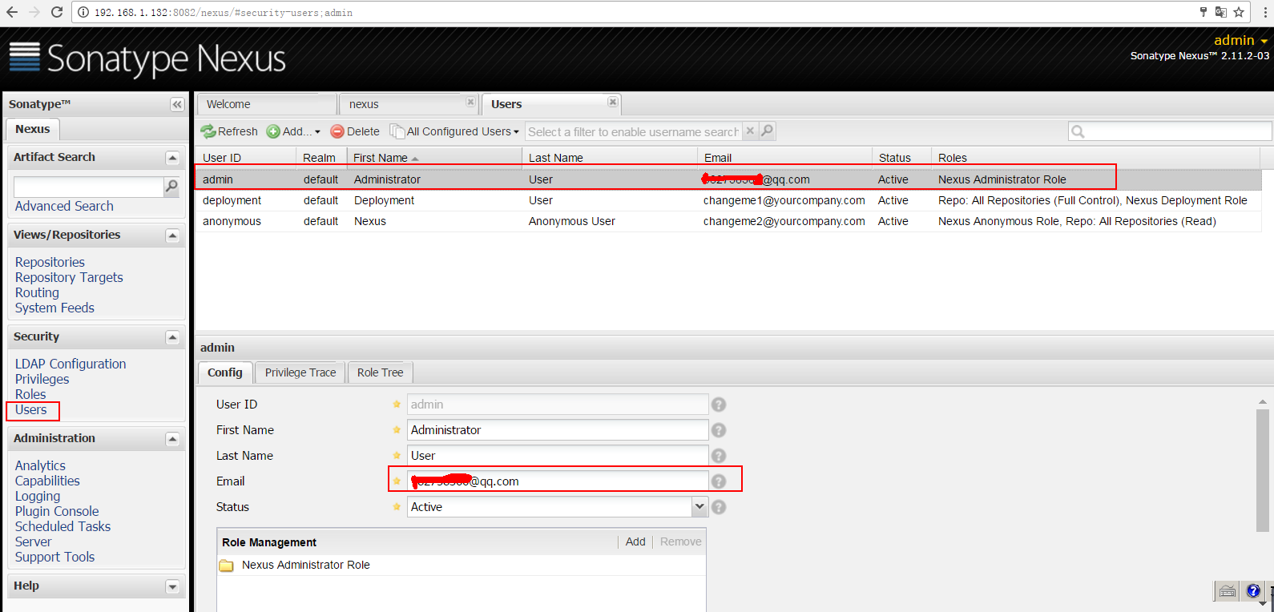Collapse the Administration panel
This screenshot has height=612, width=1274.
pos(172,439)
